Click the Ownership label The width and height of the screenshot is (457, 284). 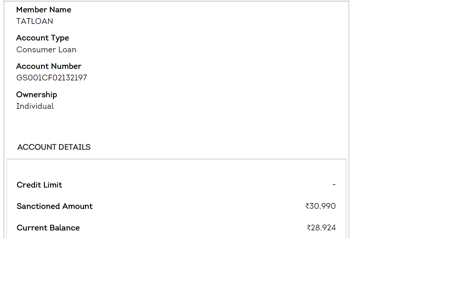(x=37, y=95)
